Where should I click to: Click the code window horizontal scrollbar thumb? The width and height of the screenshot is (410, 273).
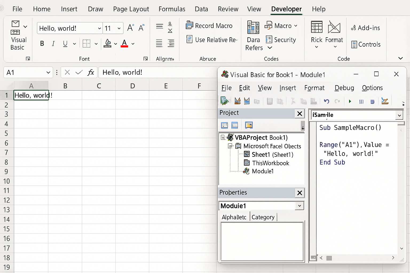click(x=329, y=258)
